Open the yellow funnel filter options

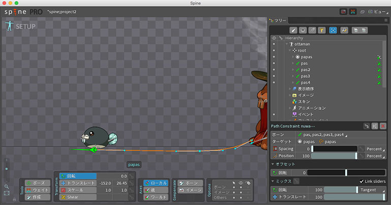click(x=322, y=31)
